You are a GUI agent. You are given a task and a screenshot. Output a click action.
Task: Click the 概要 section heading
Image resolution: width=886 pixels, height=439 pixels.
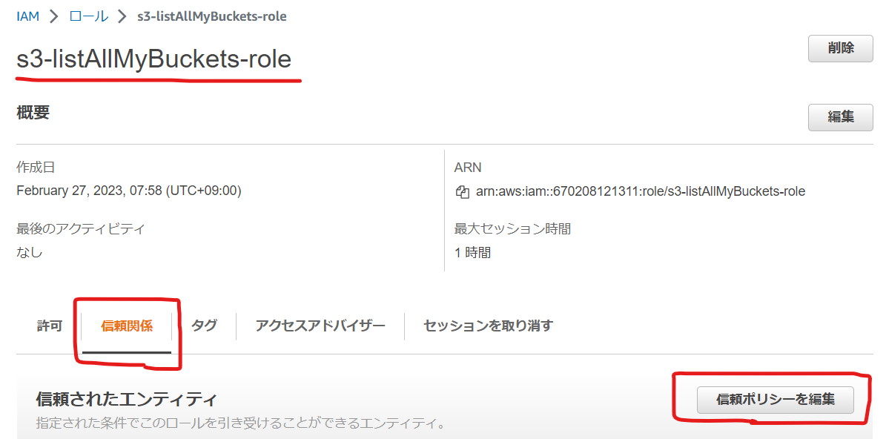[33, 113]
